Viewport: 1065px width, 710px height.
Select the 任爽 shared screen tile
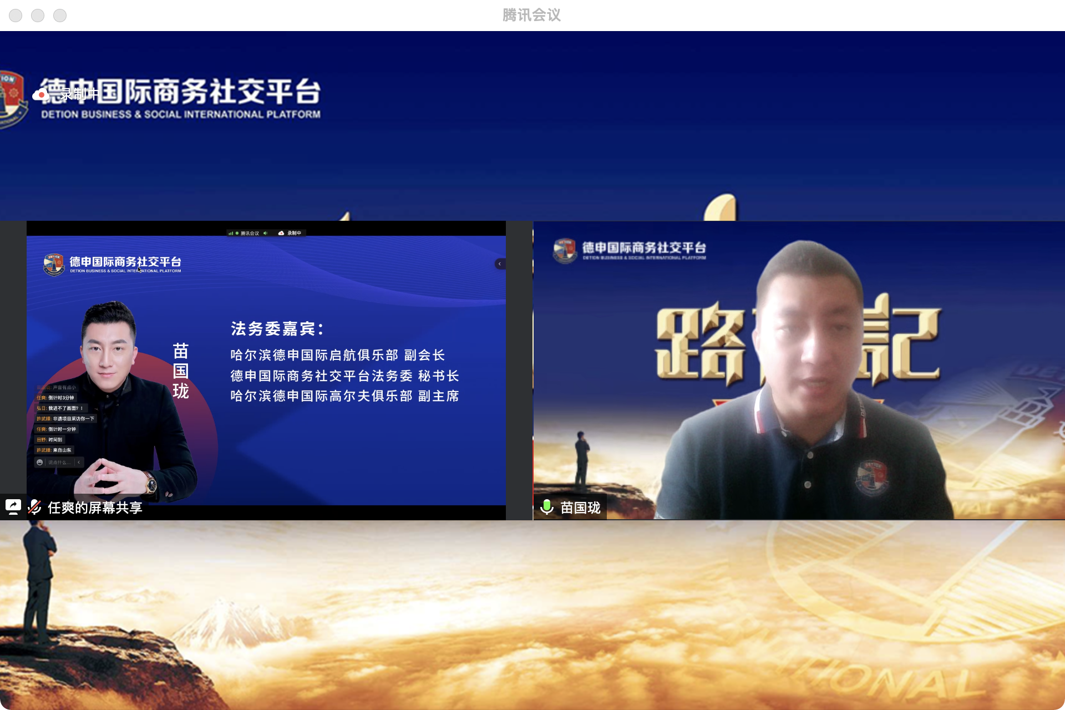(266, 370)
